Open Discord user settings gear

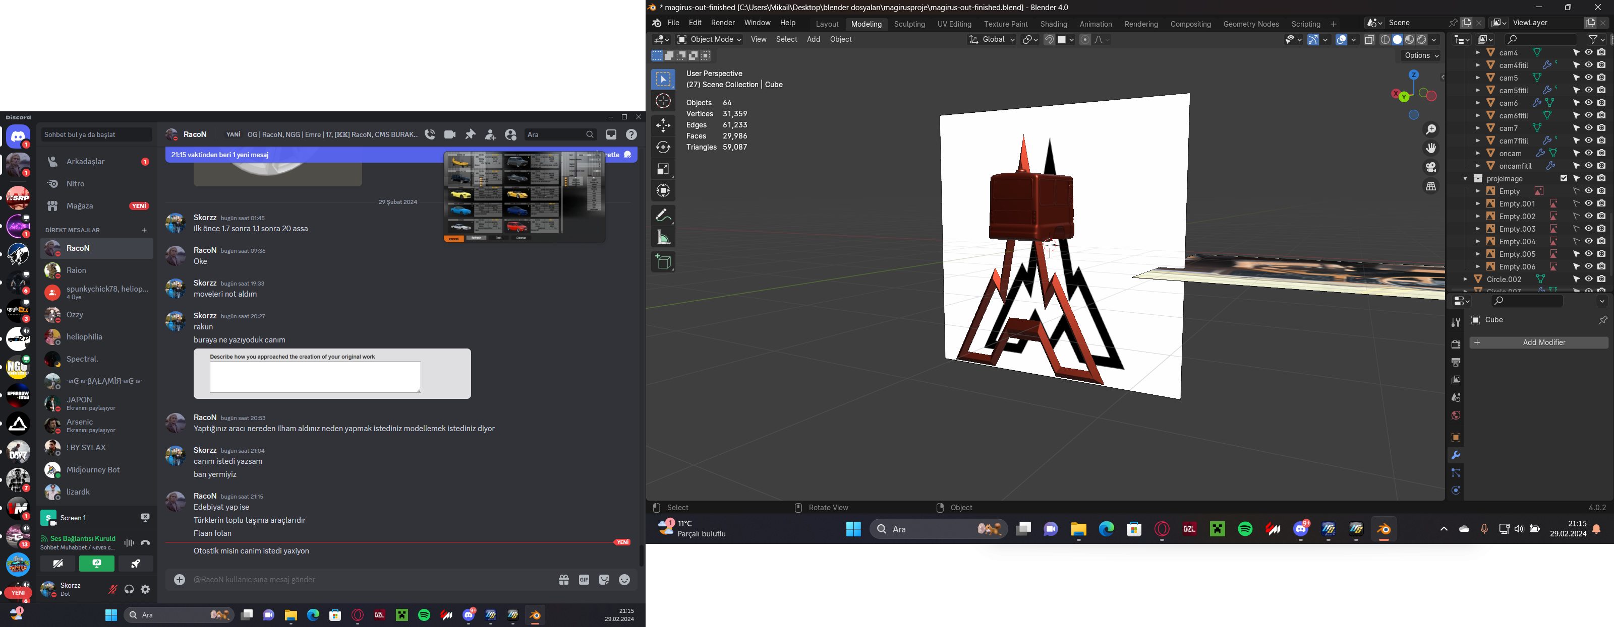(x=145, y=589)
